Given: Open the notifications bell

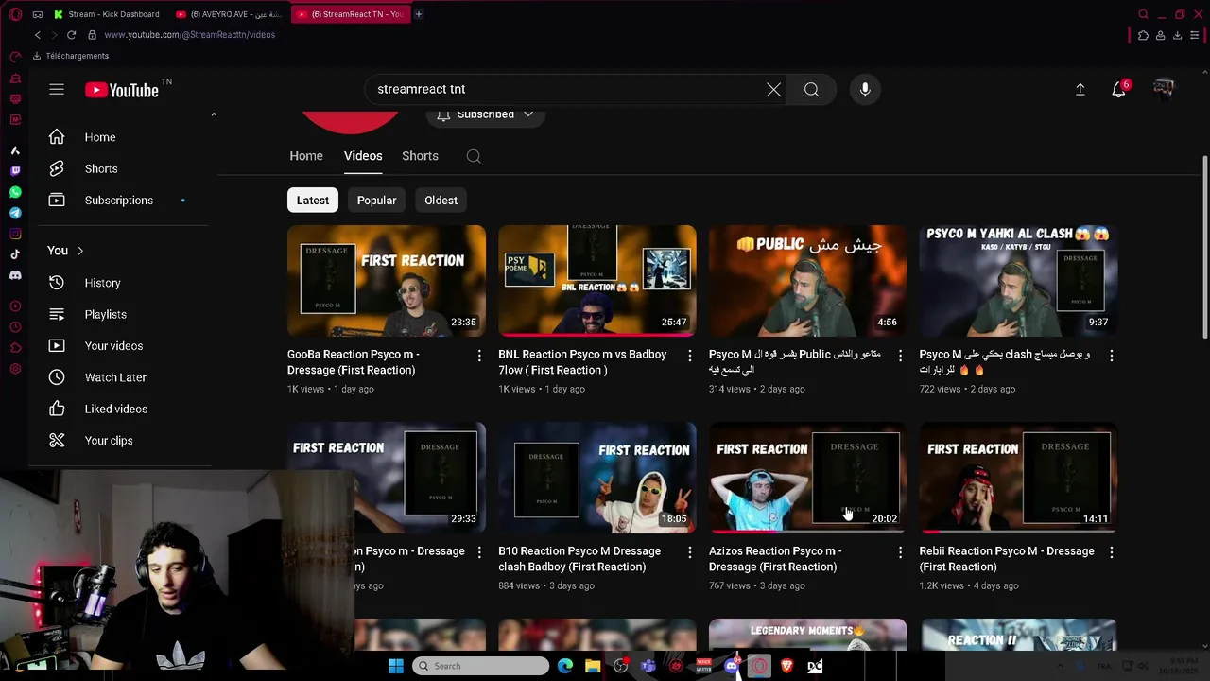Looking at the screenshot, I should coord(1119,89).
